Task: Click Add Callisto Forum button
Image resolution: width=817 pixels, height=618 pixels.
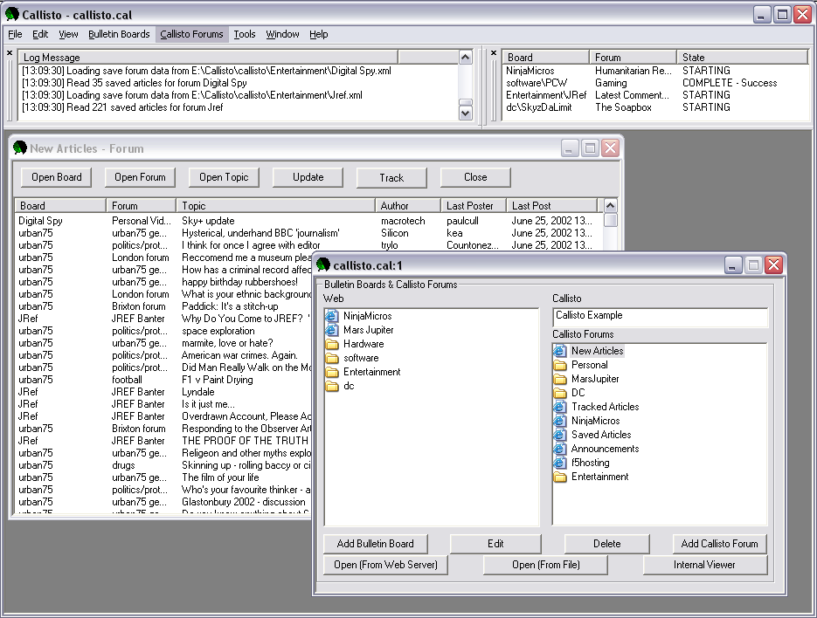Action: 719,544
